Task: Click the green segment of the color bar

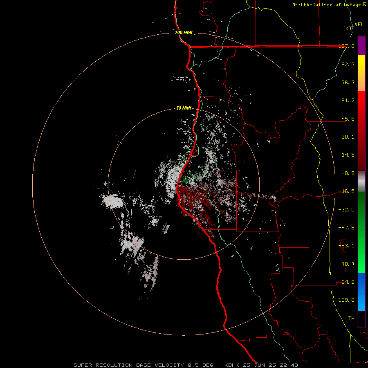Action: coord(361,232)
